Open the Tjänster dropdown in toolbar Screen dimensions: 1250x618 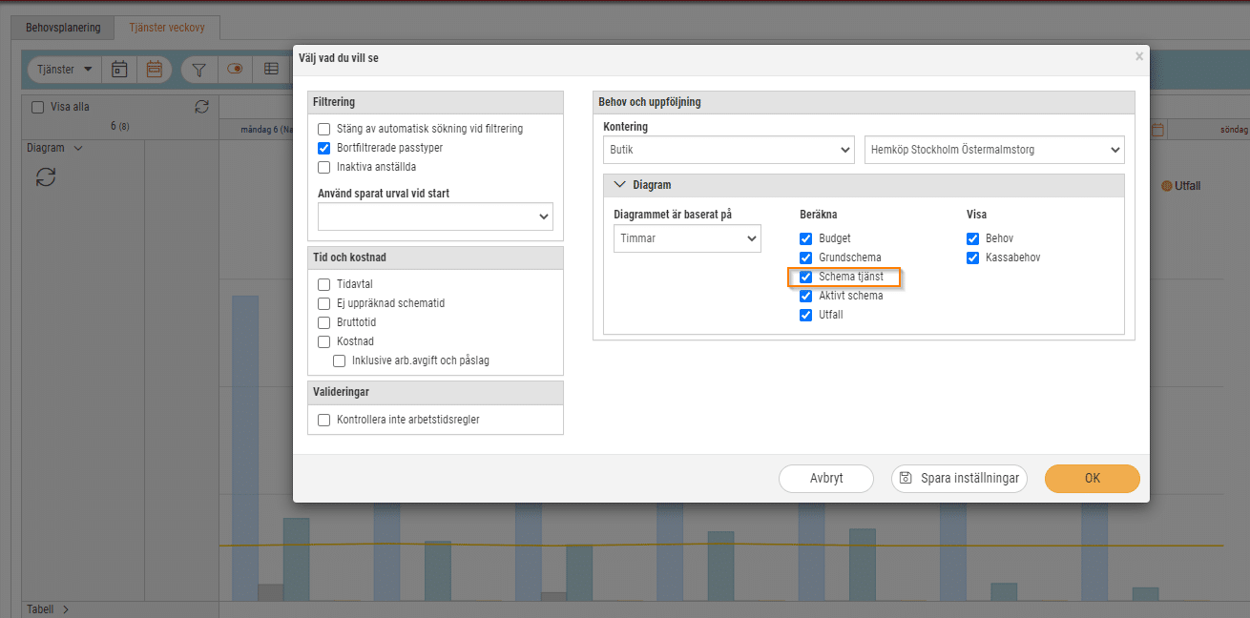(64, 69)
